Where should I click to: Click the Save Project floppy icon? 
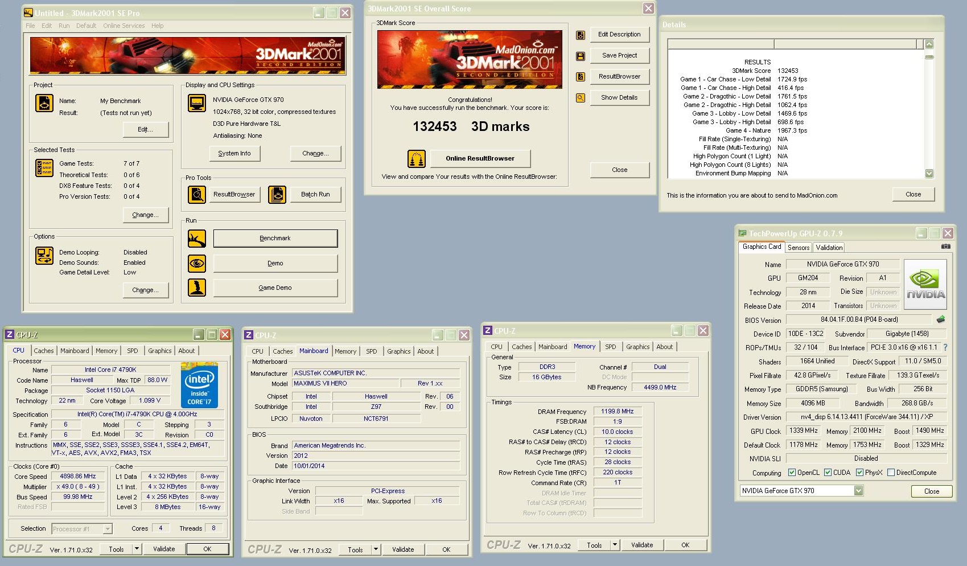pyautogui.click(x=581, y=56)
